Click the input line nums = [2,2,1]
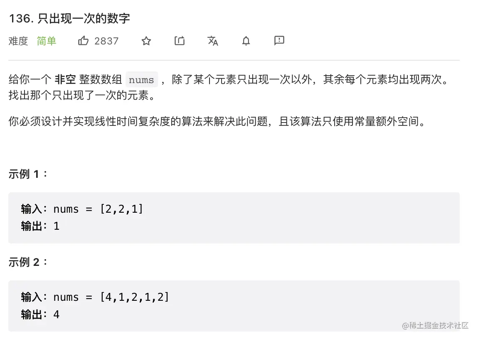478x339 pixels. pos(82,209)
